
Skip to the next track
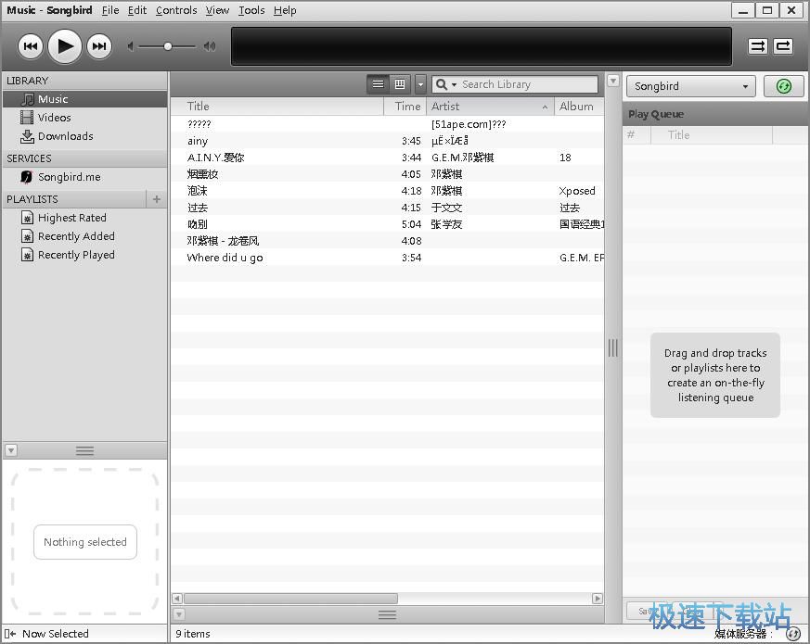pyautogui.click(x=98, y=45)
